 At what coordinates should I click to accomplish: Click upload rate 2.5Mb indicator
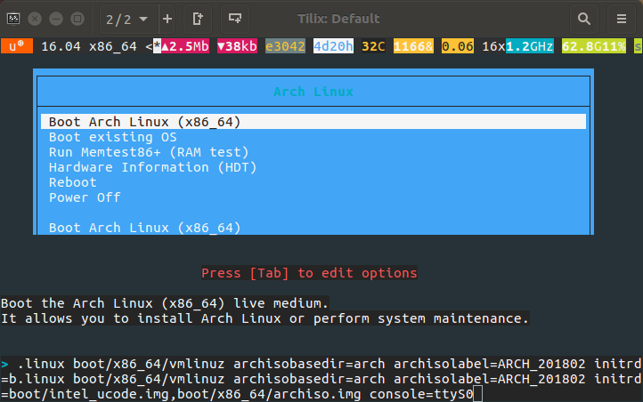(x=185, y=46)
